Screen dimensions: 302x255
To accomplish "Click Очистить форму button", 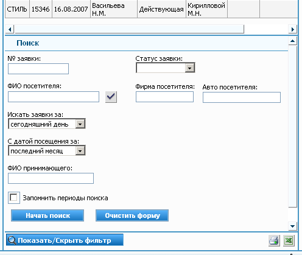I will 132,215.
